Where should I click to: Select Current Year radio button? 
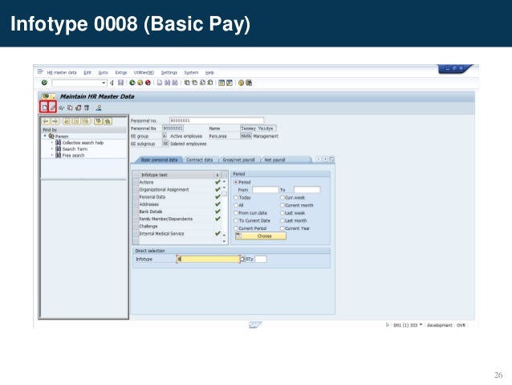[x=282, y=228]
